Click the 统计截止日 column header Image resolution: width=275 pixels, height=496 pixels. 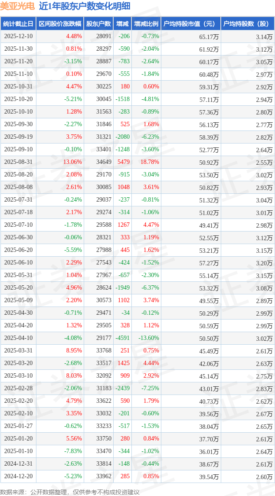[18, 24]
